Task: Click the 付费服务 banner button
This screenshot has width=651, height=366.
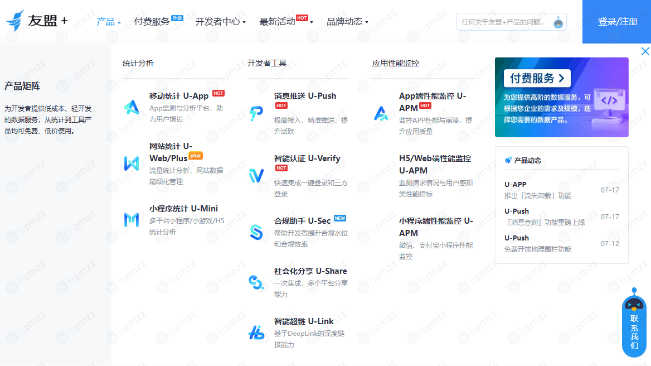Action: [537, 78]
